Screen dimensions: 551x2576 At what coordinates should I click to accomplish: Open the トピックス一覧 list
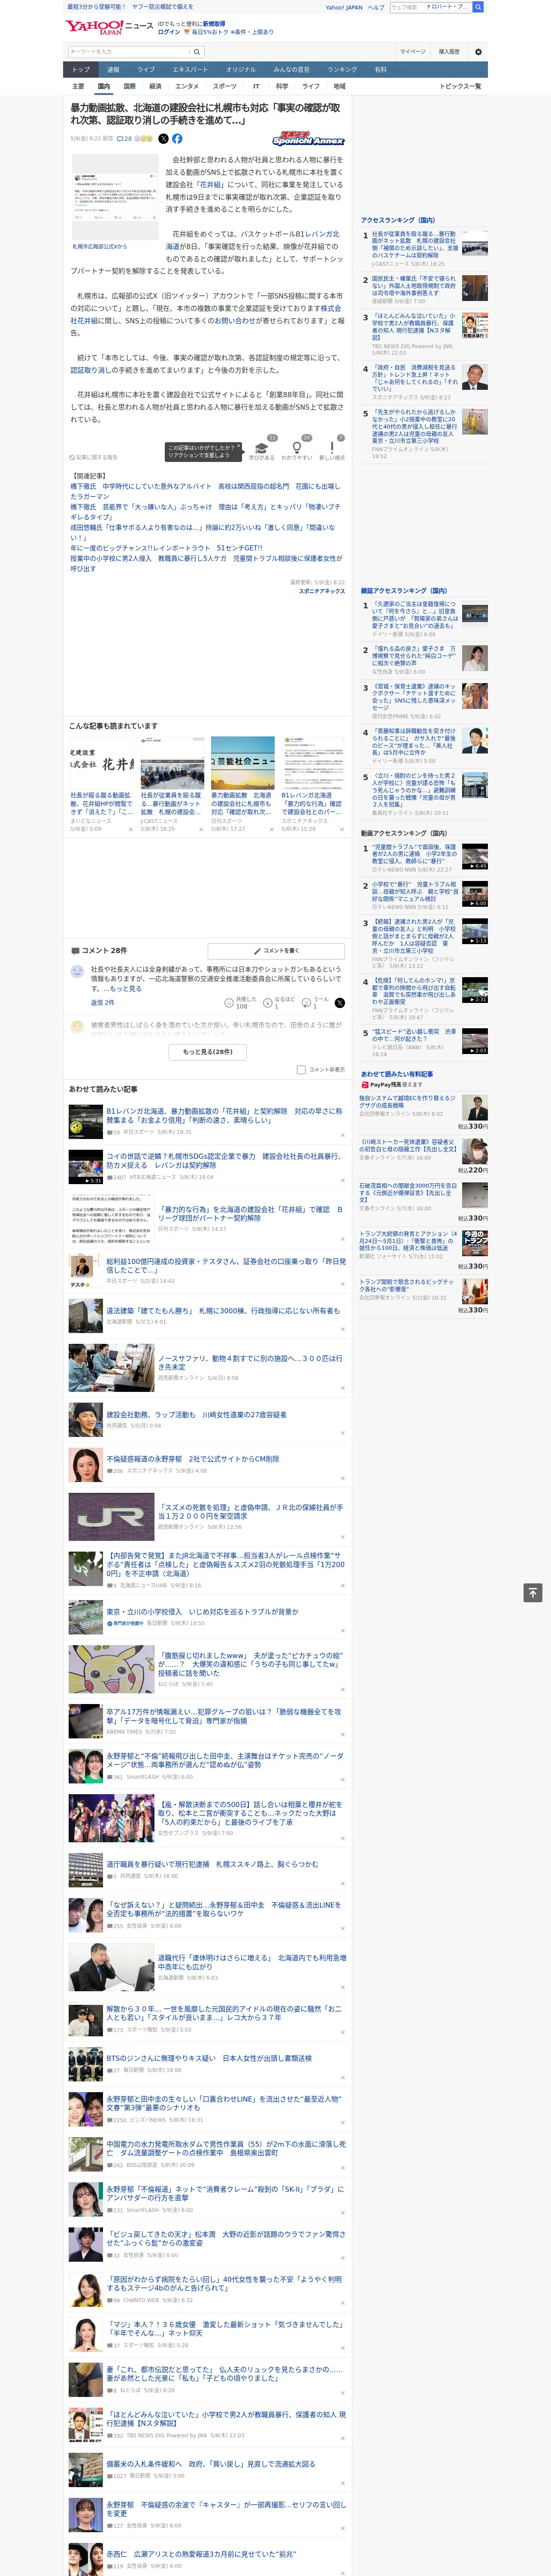460,86
